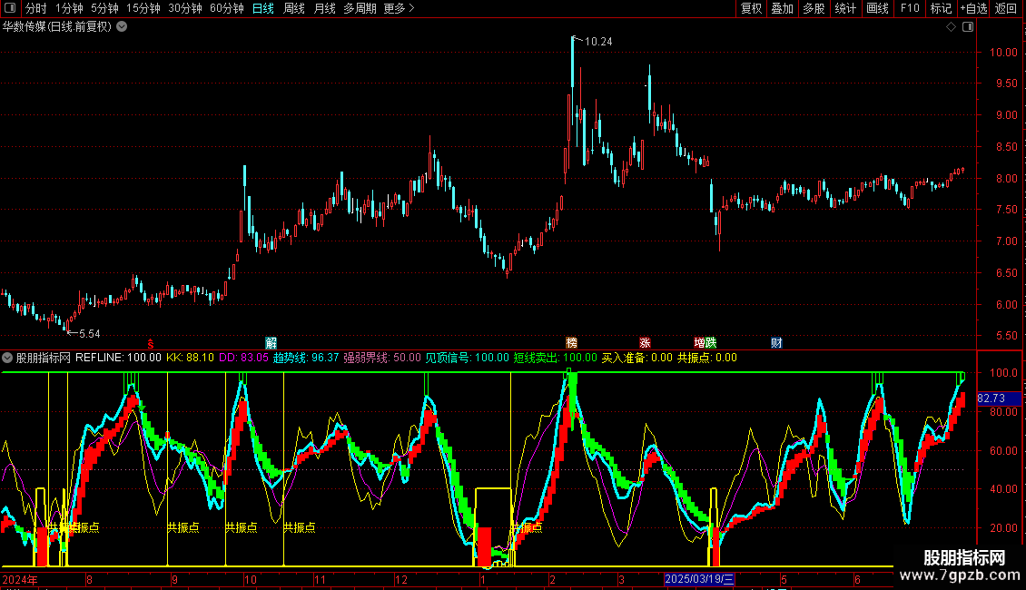Select the 1分钟 period tab
Screen dimensions: 1026x590
tap(69, 8)
